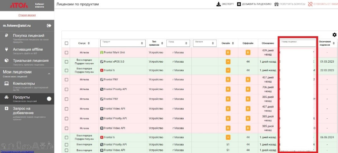Click the Frontol Mark Unit product icon
This screenshot has width=338, height=153.
tap(102, 52)
